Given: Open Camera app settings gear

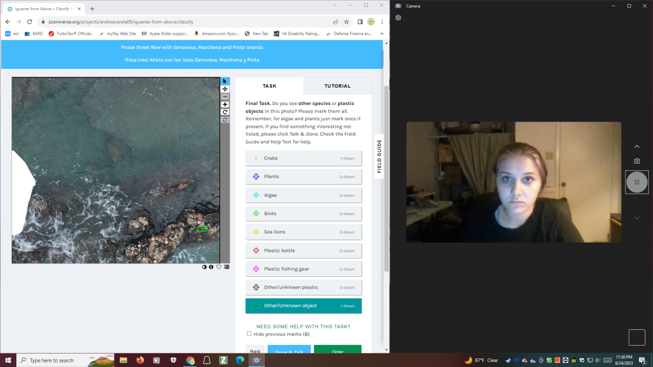Looking at the screenshot, I should (x=398, y=17).
